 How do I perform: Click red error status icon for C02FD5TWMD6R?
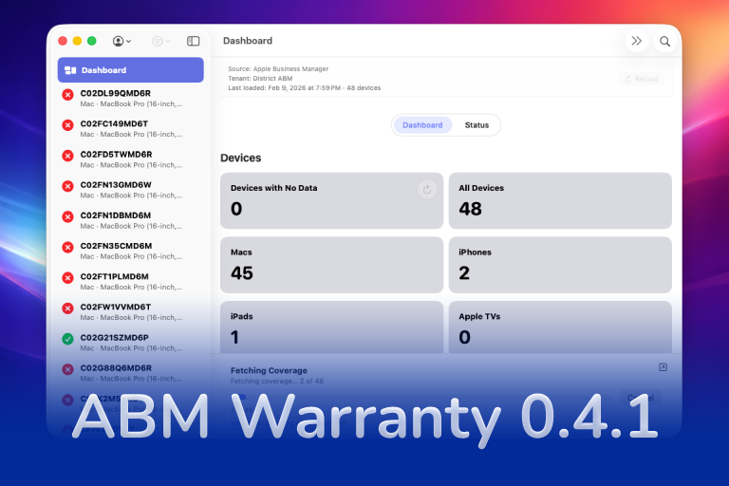(x=68, y=156)
